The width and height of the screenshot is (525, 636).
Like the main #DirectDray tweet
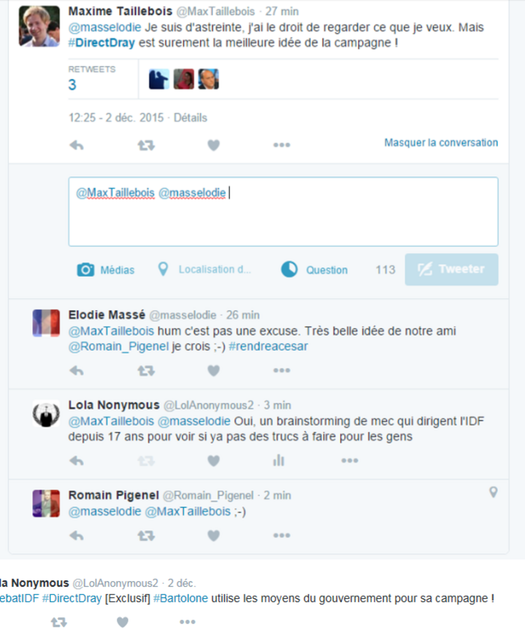[213, 145]
